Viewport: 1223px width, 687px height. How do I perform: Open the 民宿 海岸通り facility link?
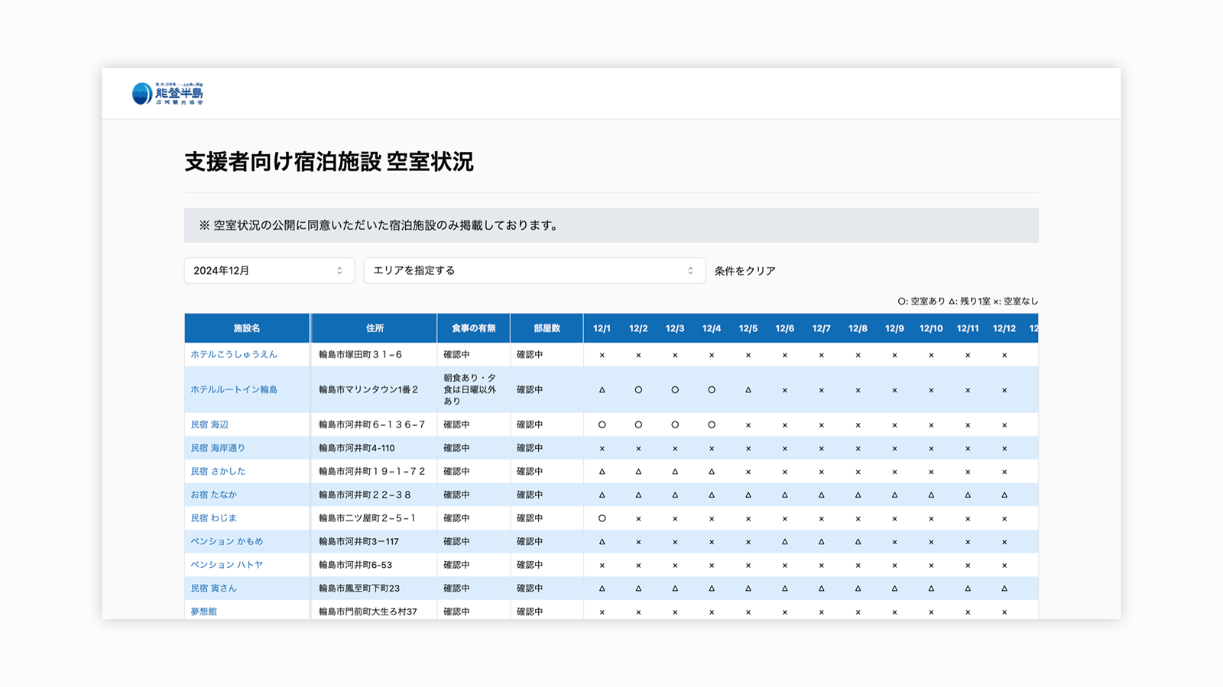click(x=218, y=448)
